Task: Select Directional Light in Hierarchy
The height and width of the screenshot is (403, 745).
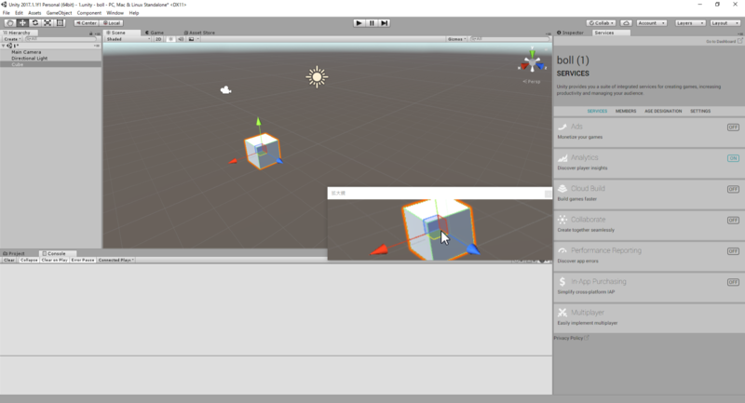Action: coord(30,59)
